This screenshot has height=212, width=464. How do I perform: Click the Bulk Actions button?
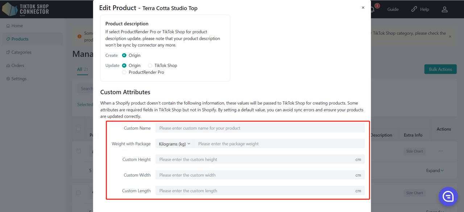440,69
